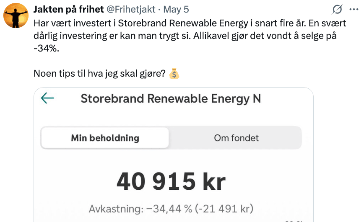
Task: Click the Jakten på frihet profile avatar
Action: 16,15
